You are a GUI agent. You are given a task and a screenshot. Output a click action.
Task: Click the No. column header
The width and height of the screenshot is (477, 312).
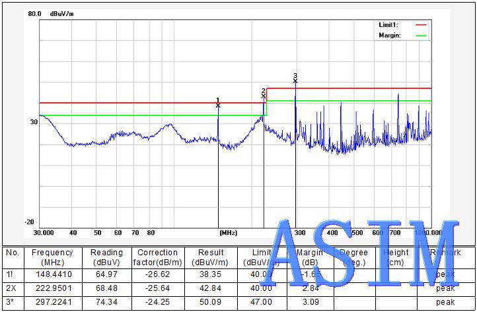13,253
